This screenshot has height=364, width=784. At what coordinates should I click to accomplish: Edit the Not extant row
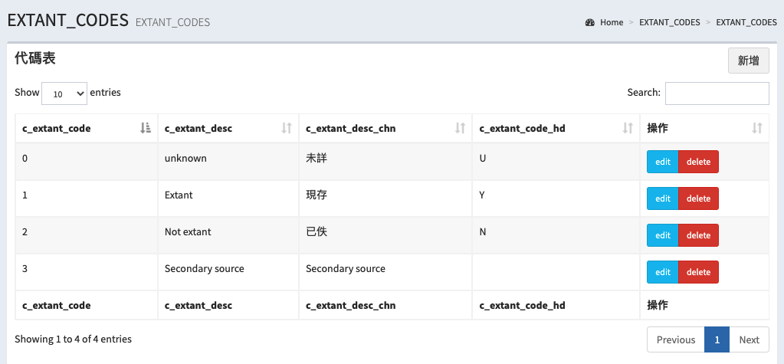pyautogui.click(x=663, y=235)
